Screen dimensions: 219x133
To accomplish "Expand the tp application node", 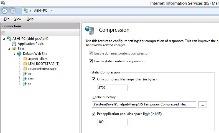I will (x=20, y=84).
